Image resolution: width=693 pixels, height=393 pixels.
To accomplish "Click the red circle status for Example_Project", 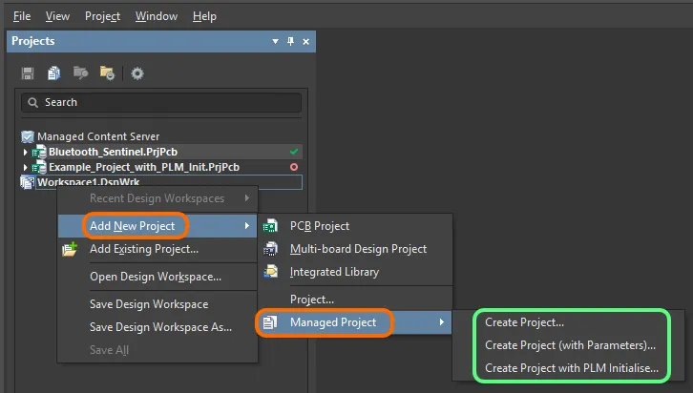I will click(x=294, y=167).
